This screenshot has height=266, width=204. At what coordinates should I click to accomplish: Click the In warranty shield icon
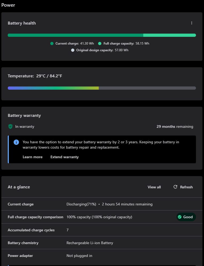point(10,126)
